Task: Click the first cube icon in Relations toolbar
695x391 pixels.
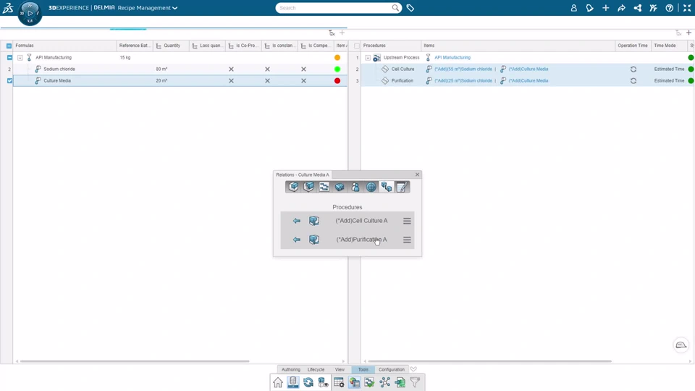Action: [x=293, y=187]
